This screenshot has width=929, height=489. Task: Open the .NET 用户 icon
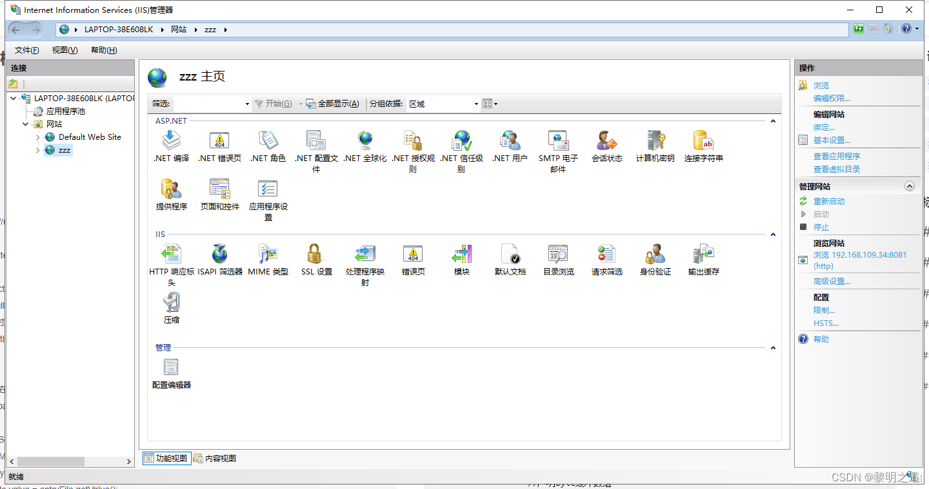510,140
